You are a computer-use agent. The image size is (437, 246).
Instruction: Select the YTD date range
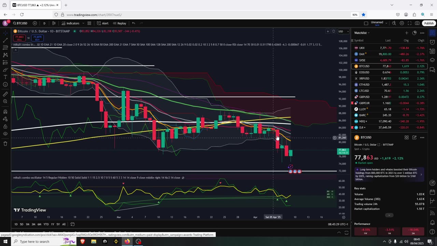(46, 224)
